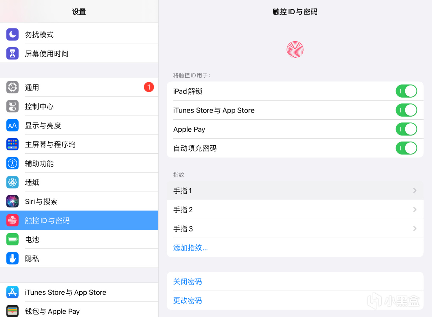
Task: Tap the Home Screen & Dock grid icon
Action: pyautogui.click(x=12, y=144)
